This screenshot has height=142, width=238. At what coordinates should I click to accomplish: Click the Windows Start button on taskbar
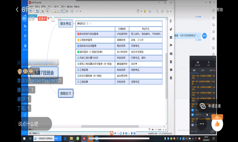click(x=24, y=139)
